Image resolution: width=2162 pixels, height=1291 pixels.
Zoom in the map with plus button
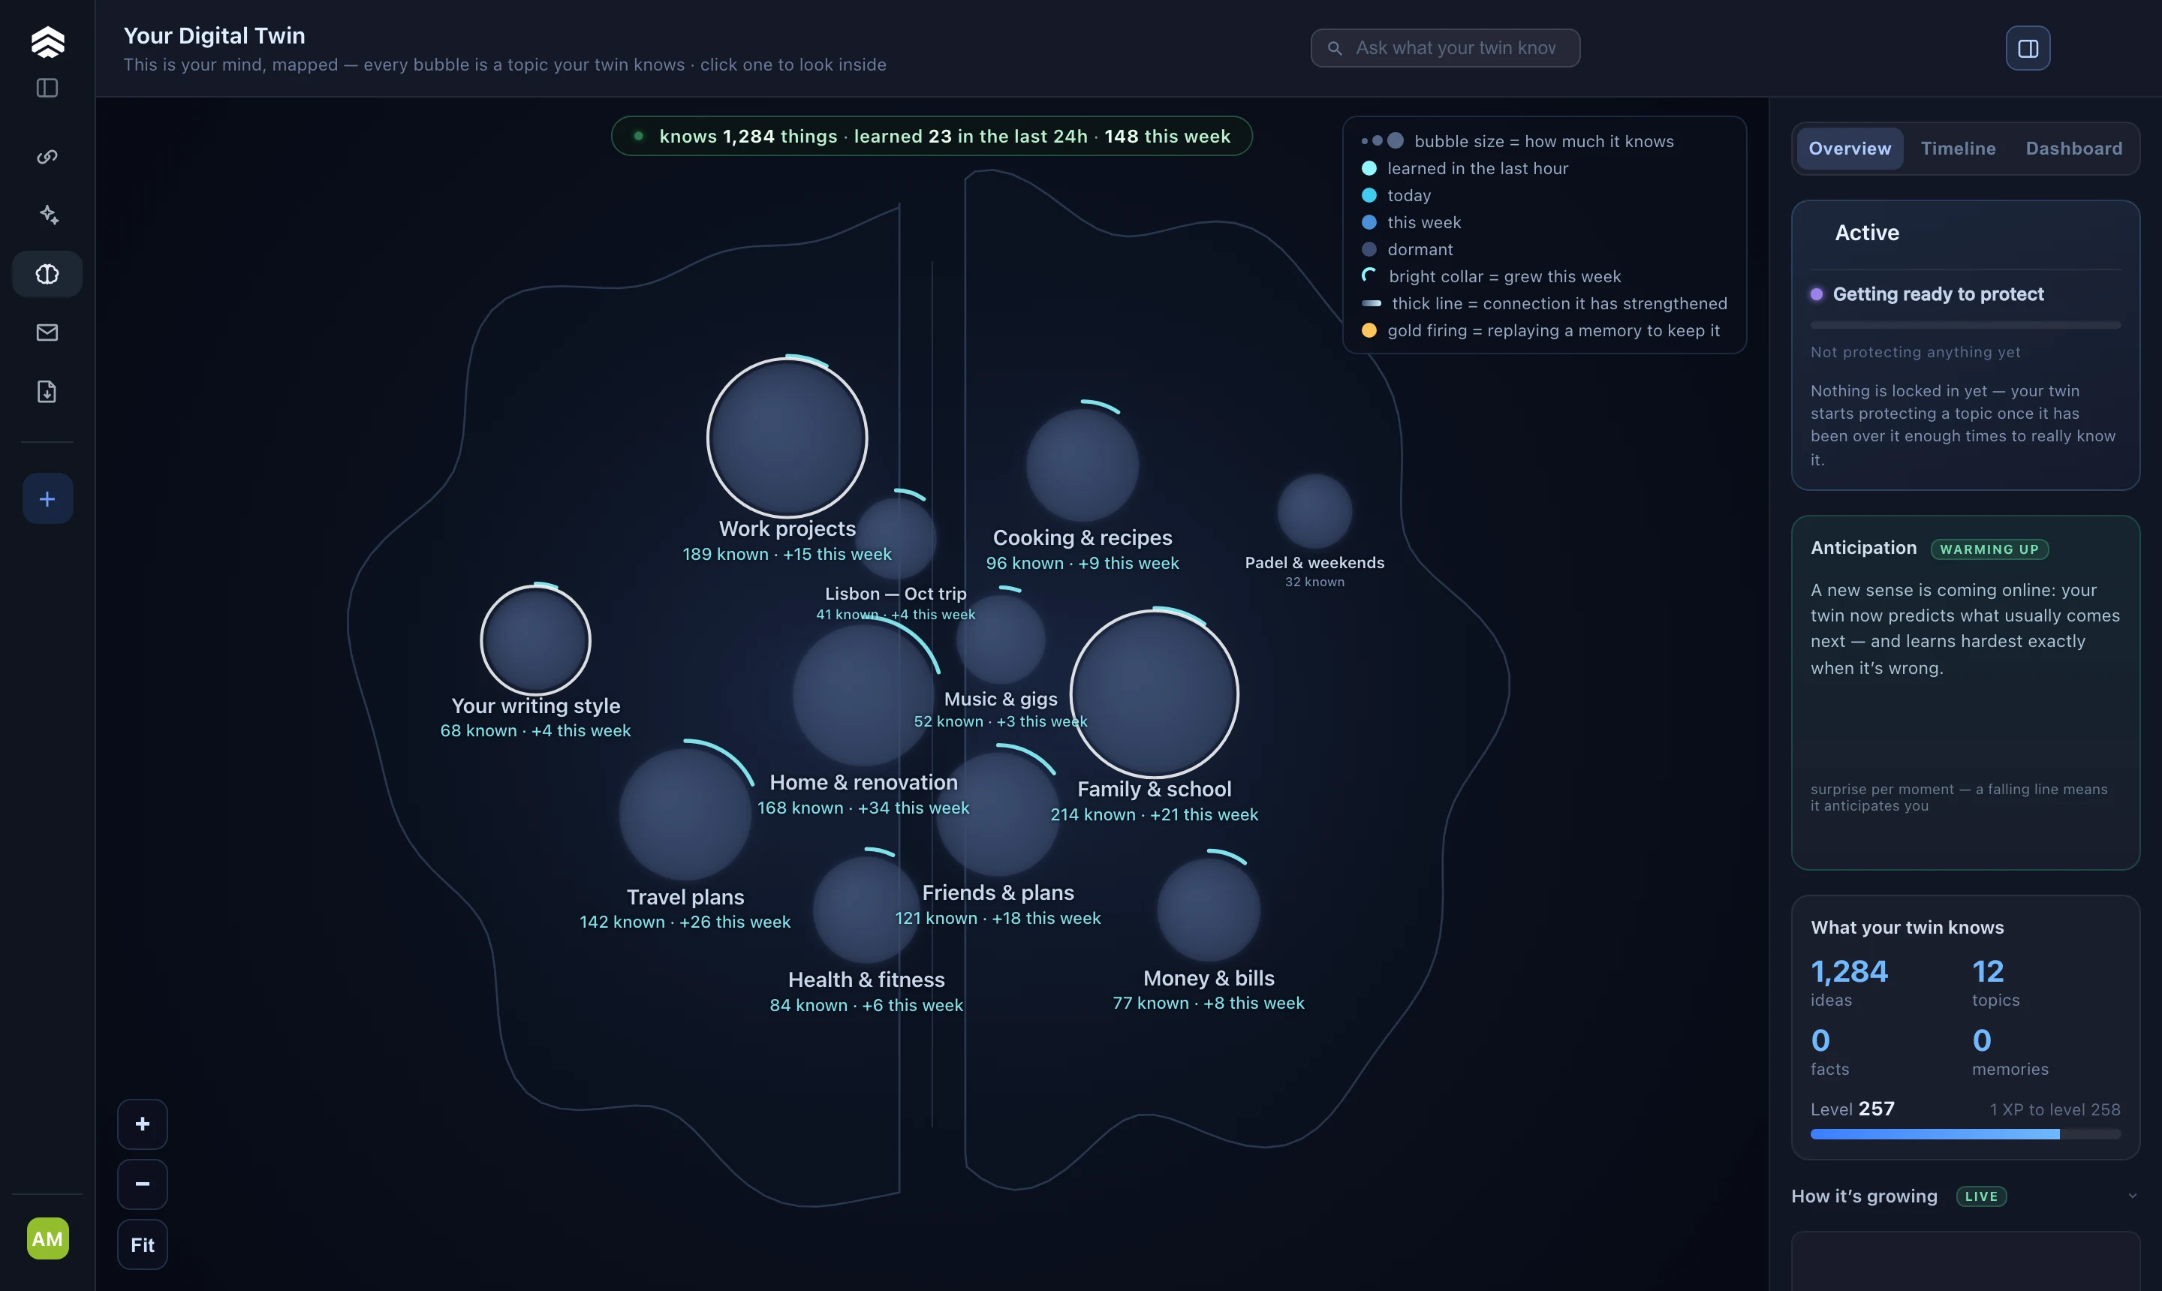coord(143,1124)
